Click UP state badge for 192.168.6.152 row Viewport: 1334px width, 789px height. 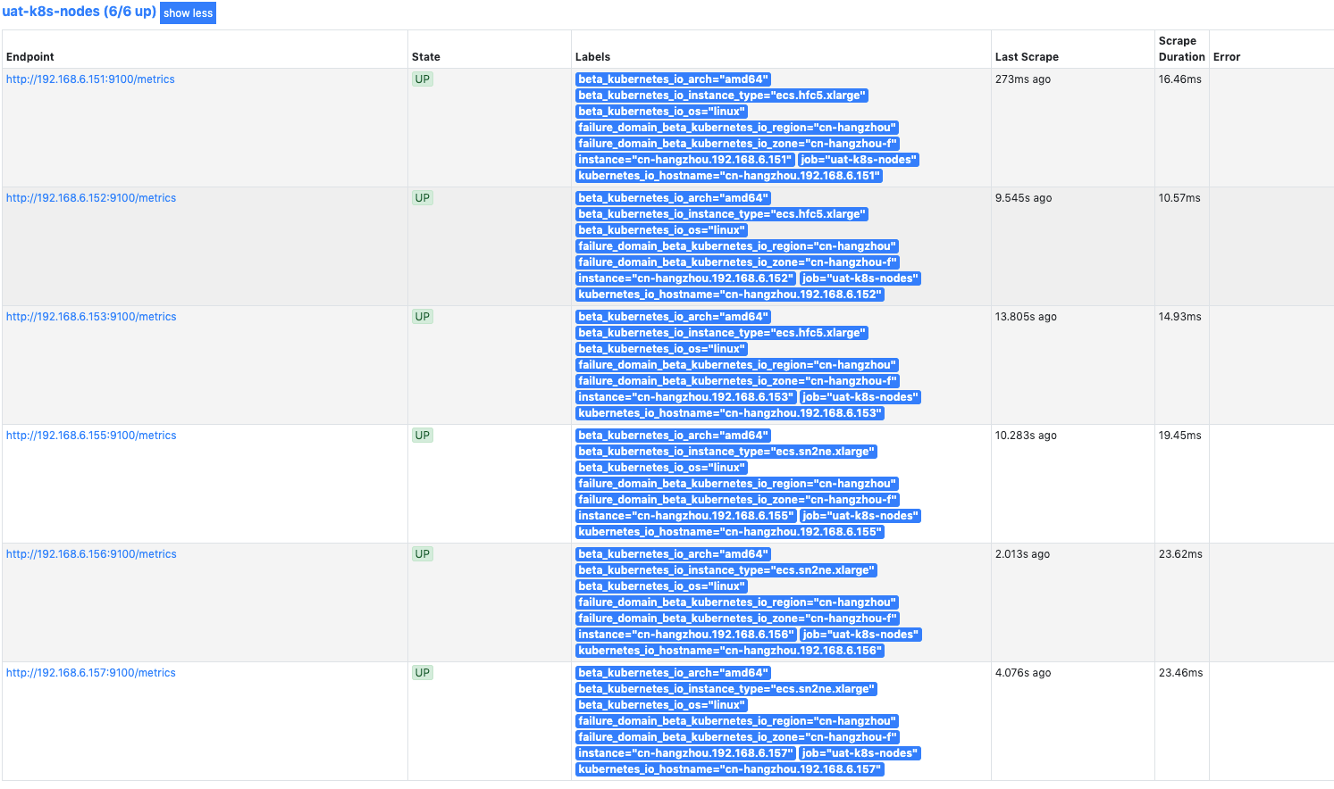[423, 198]
